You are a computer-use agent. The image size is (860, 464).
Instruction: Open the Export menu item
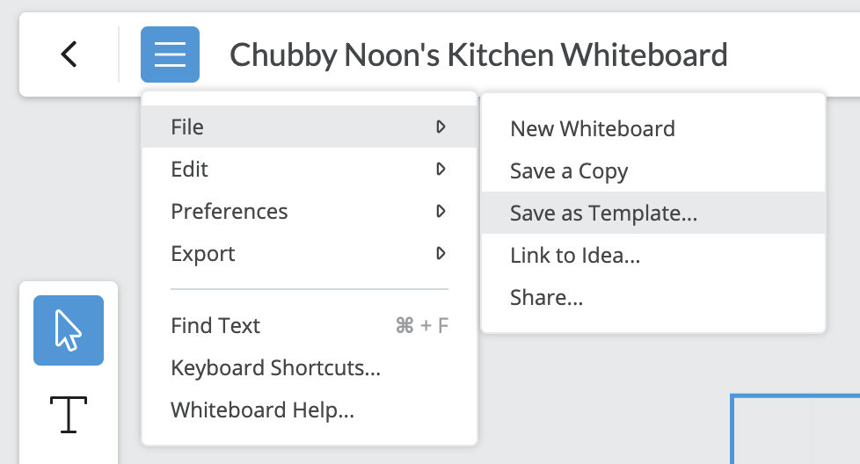coord(310,254)
